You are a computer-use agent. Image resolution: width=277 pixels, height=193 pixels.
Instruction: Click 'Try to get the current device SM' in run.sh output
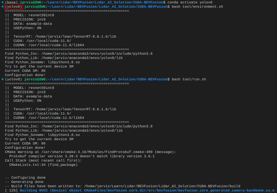click(x=39, y=139)
